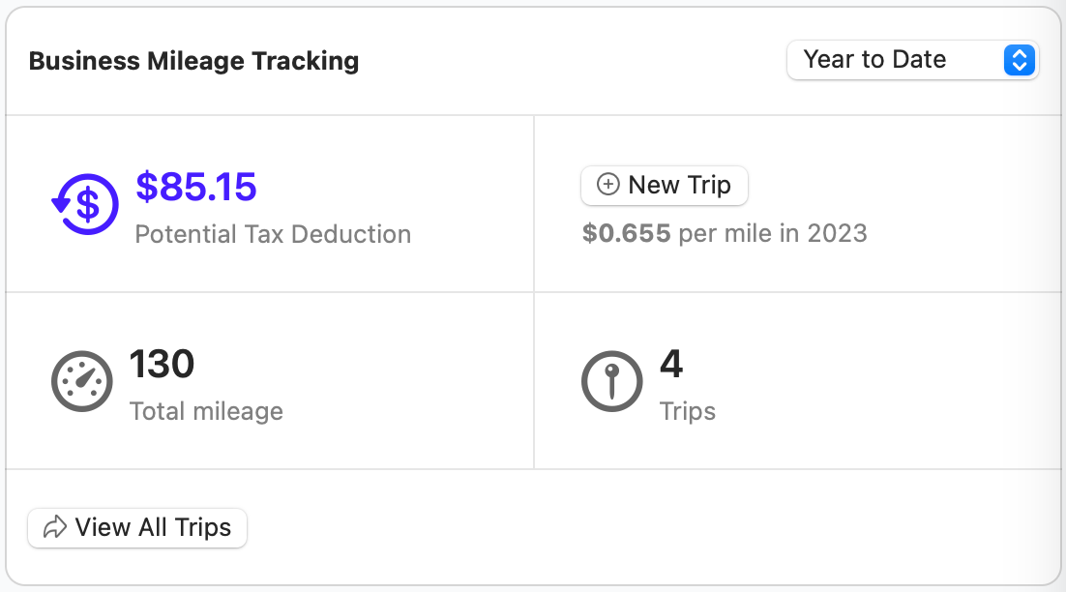
Task: Click the trips pin circle icon
Action: pyautogui.click(x=611, y=381)
